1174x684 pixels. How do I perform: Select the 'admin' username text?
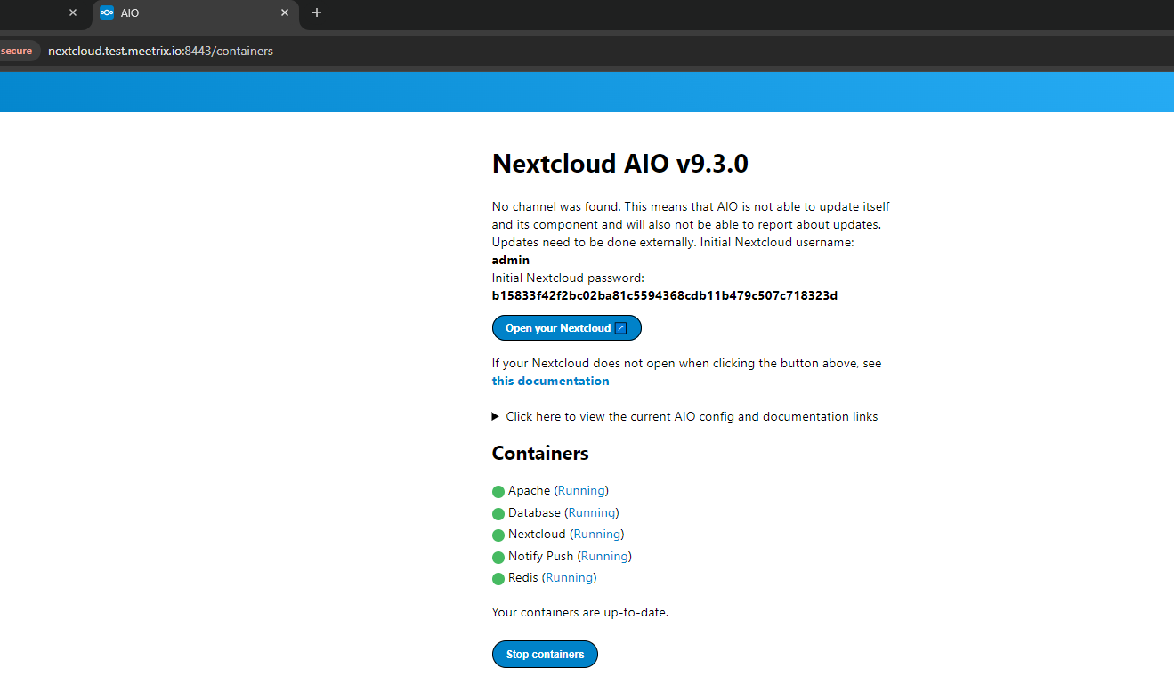(x=511, y=260)
